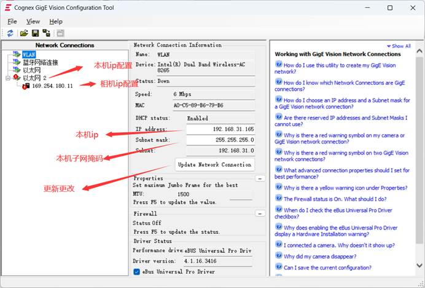The height and width of the screenshot is (288, 425).
Task: Click help icon for 'warning symbol on two GigE'
Action: coord(279,152)
